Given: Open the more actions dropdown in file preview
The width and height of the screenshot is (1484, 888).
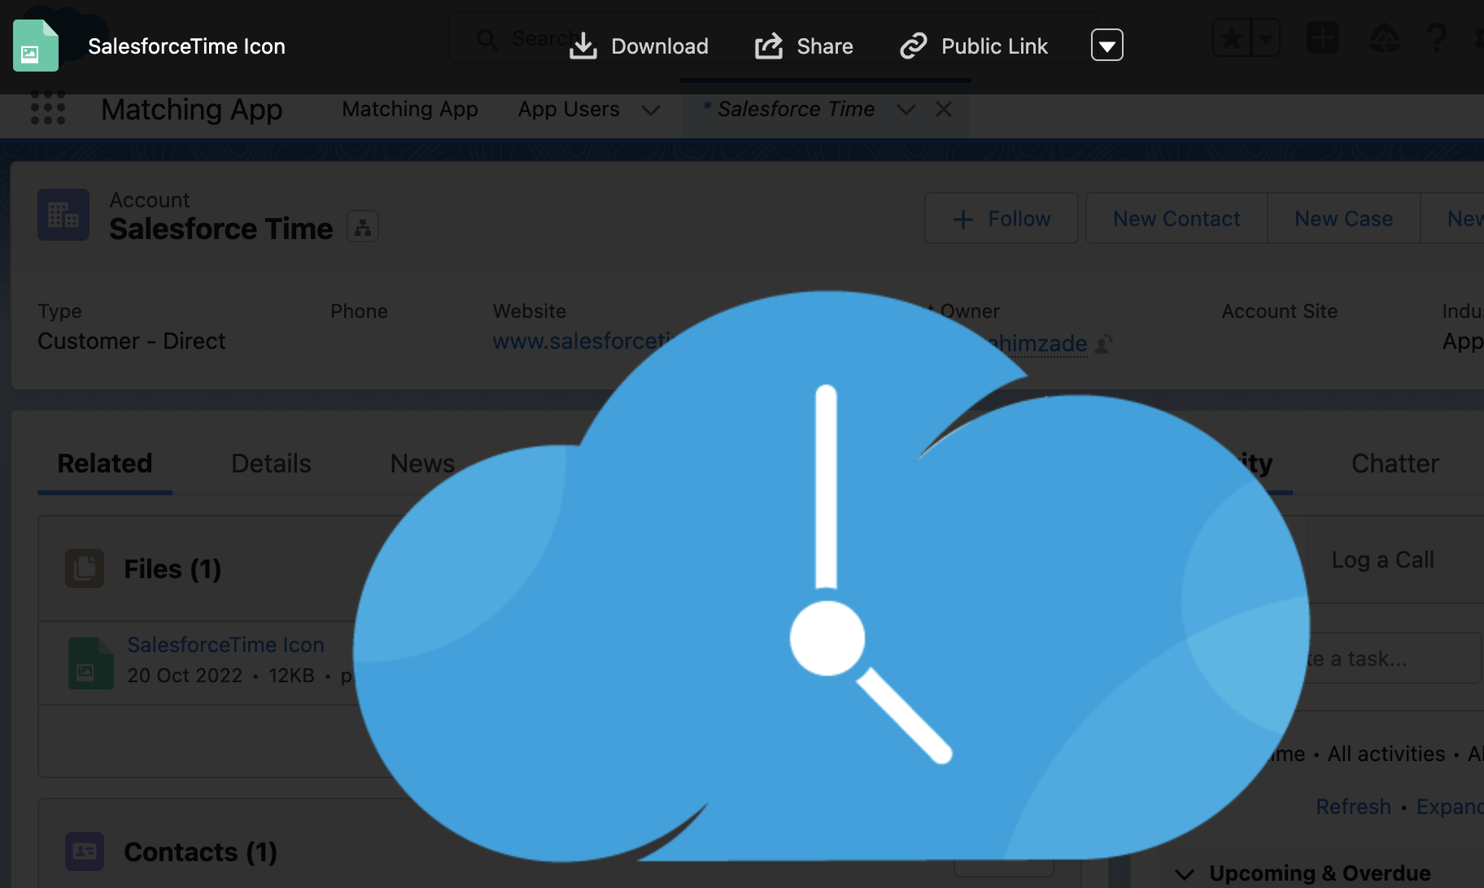Looking at the screenshot, I should click(1106, 46).
